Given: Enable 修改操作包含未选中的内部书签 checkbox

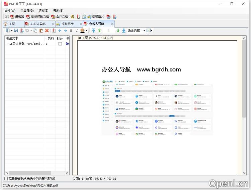Looking at the screenshot, I should point(6,179).
